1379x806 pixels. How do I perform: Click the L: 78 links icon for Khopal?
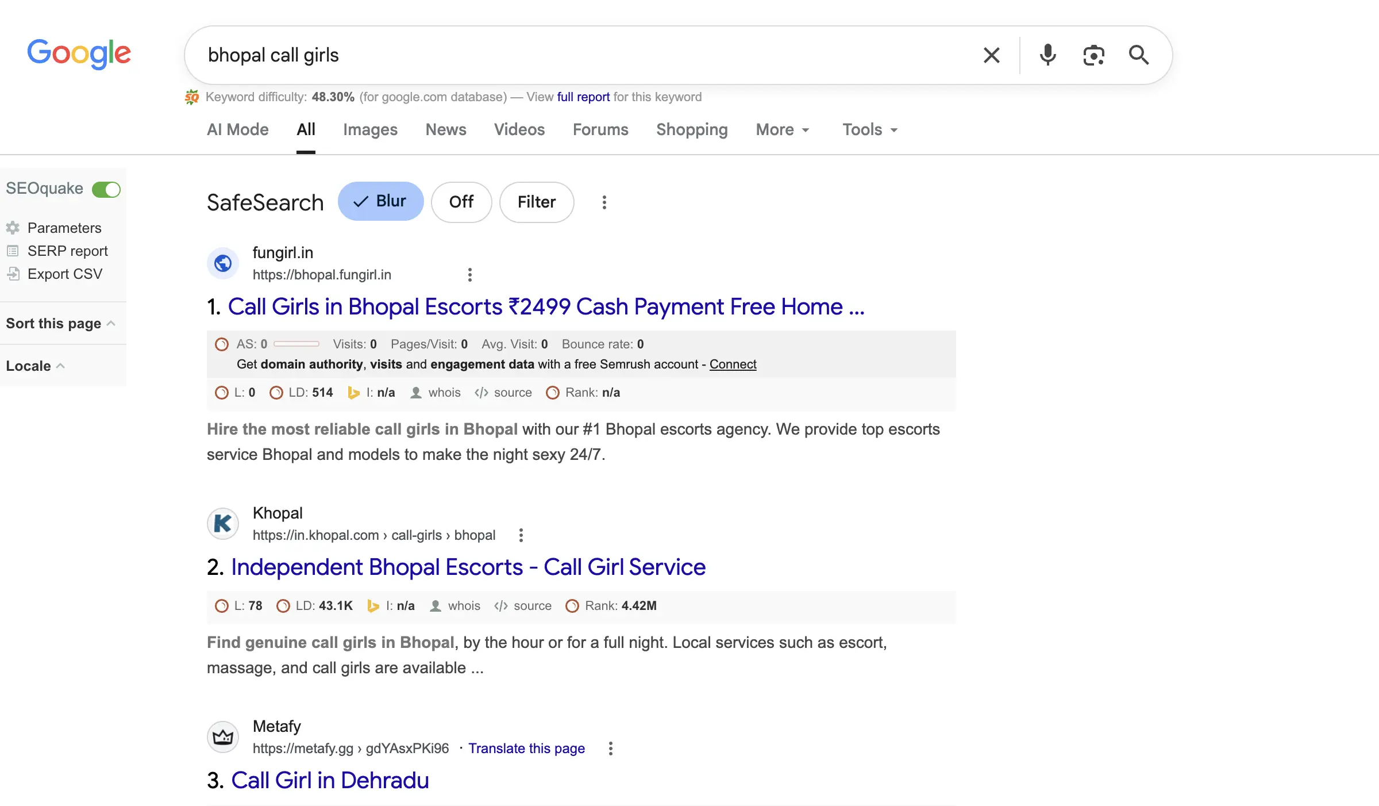(x=222, y=606)
